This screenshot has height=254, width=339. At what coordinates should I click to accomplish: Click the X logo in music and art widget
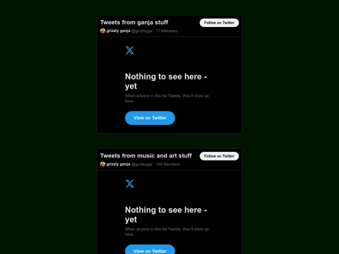[130, 184]
